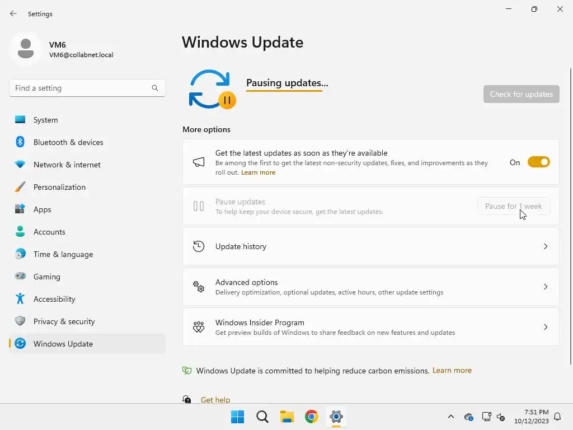
Task: Click the Accessibility figure icon
Action: [x=20, y=299]
